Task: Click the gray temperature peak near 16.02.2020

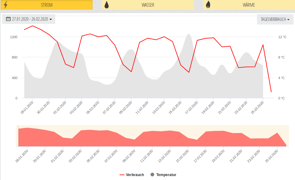Action: coord(189,34)
